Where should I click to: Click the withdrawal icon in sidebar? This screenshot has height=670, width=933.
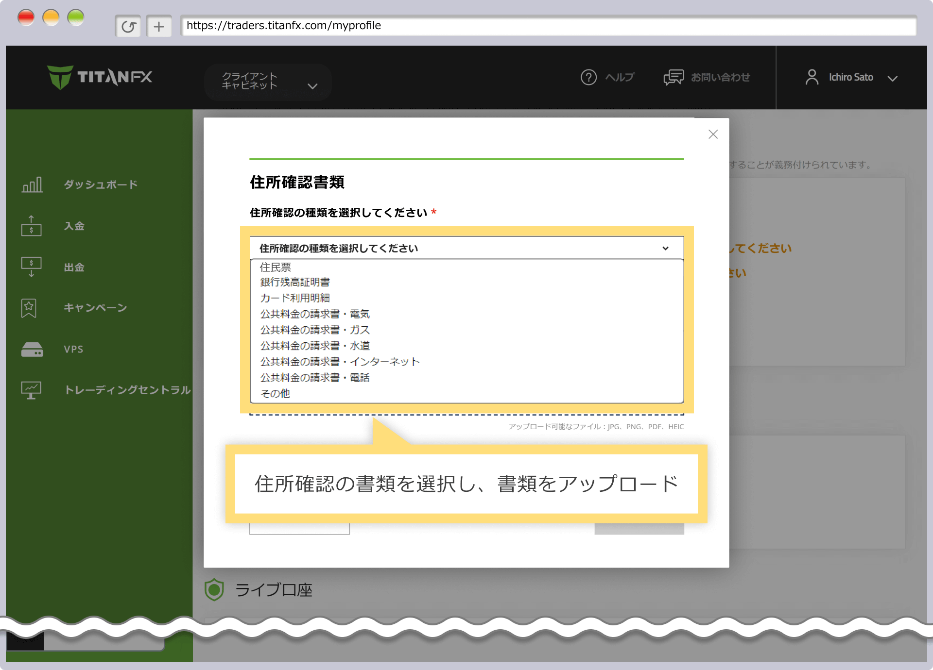[x=32, y=267]
